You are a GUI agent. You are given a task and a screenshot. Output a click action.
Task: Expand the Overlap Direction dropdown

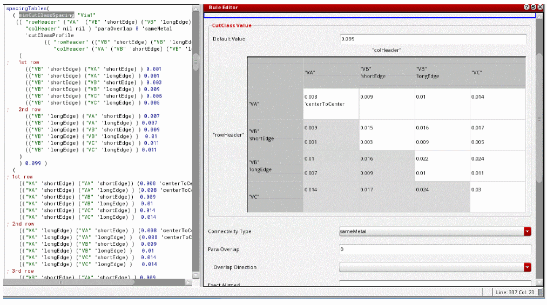[x=527, y=267]
